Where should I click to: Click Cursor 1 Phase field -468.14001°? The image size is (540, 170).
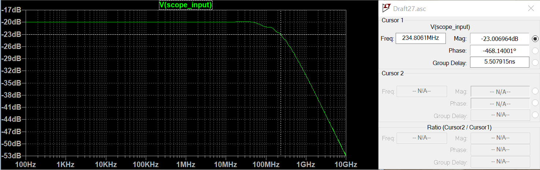coord(500,50)
